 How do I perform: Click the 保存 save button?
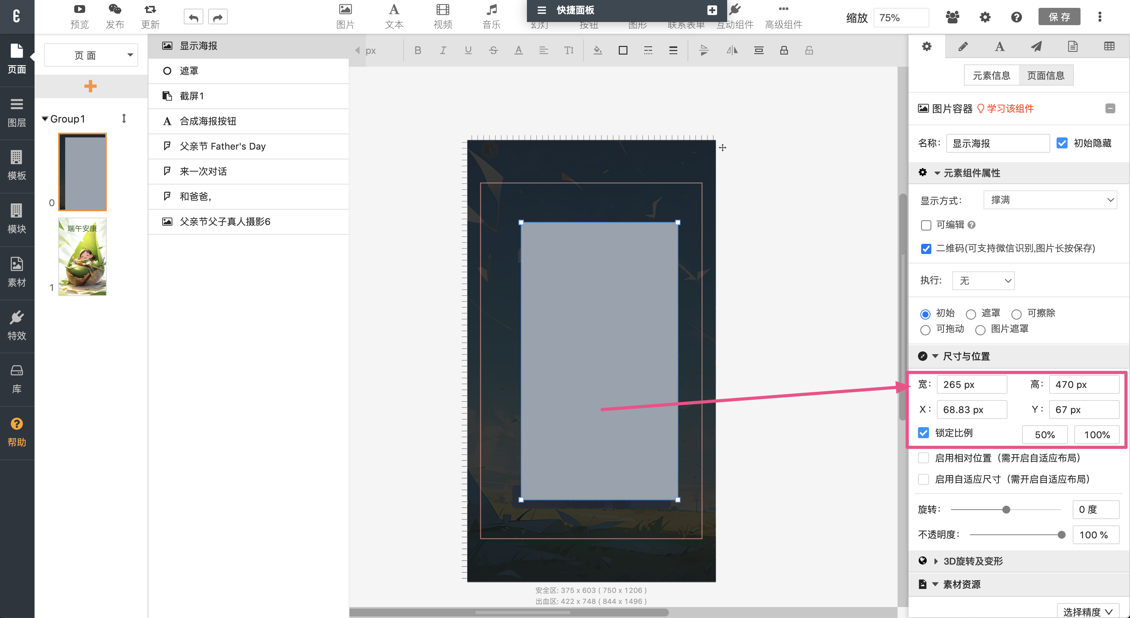[x=1059, y=17]
